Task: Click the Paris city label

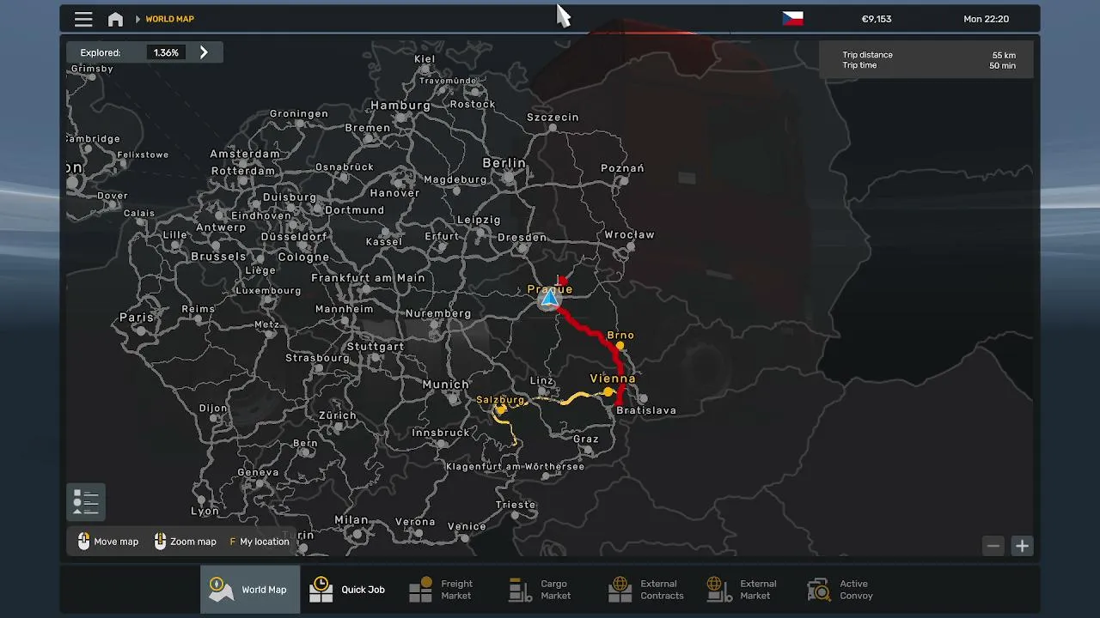Action: 137,318
